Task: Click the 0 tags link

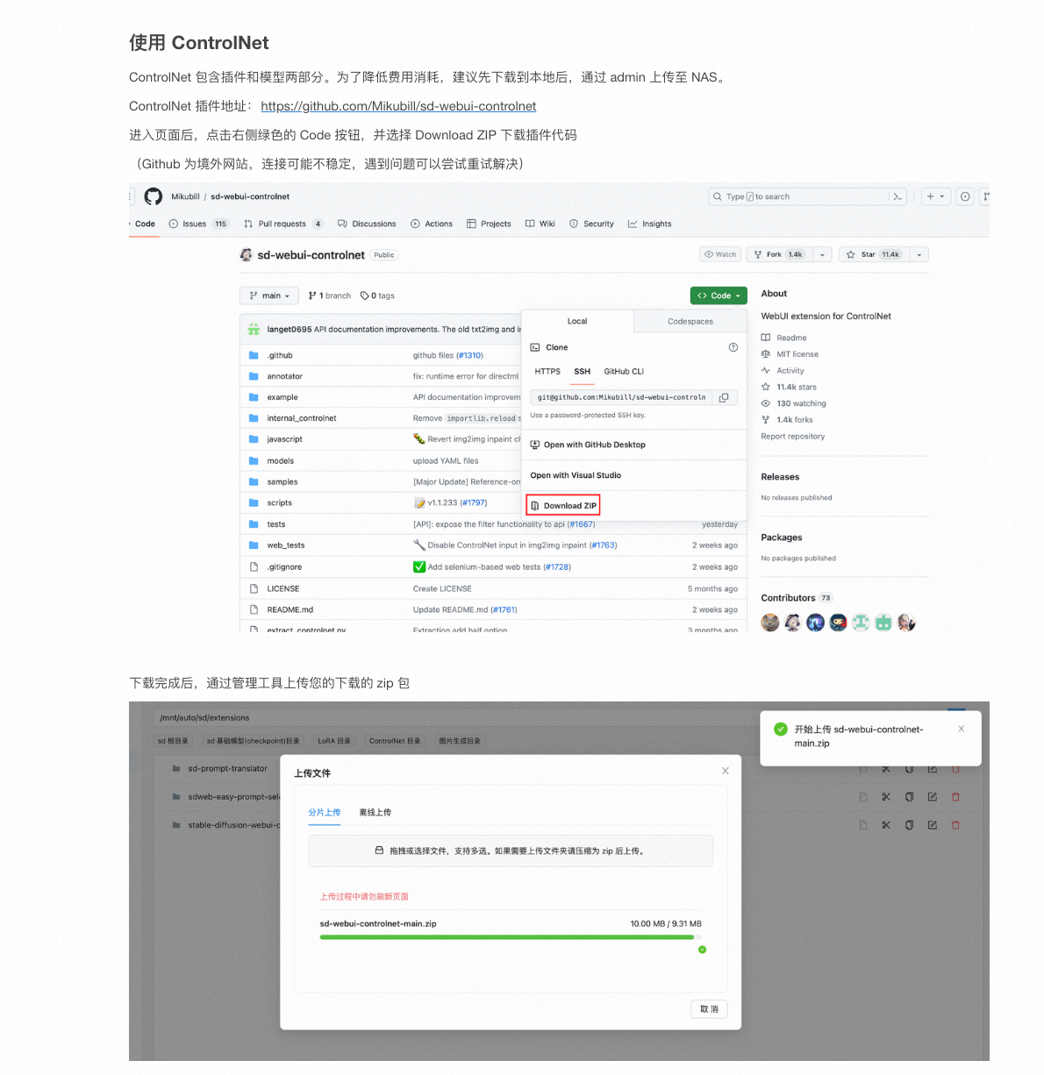Action: [x=377, y=295]
